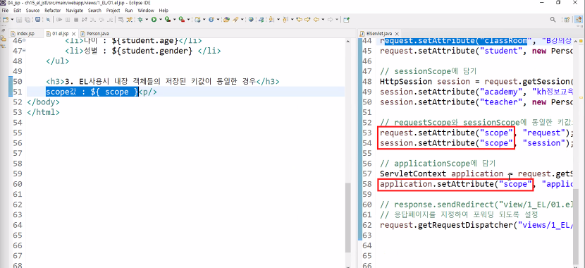This screenshot has height=268, width=585.
Task: Click the green Run button icon
Action: click(x=154, y=20)
